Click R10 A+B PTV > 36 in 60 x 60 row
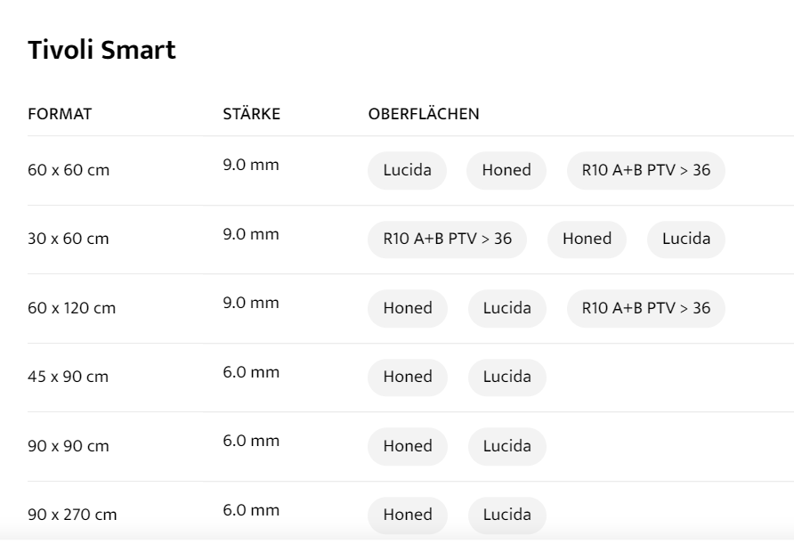The height and width of the screenshot is (552, 794). pyautogui.click(x=645, y=170)
